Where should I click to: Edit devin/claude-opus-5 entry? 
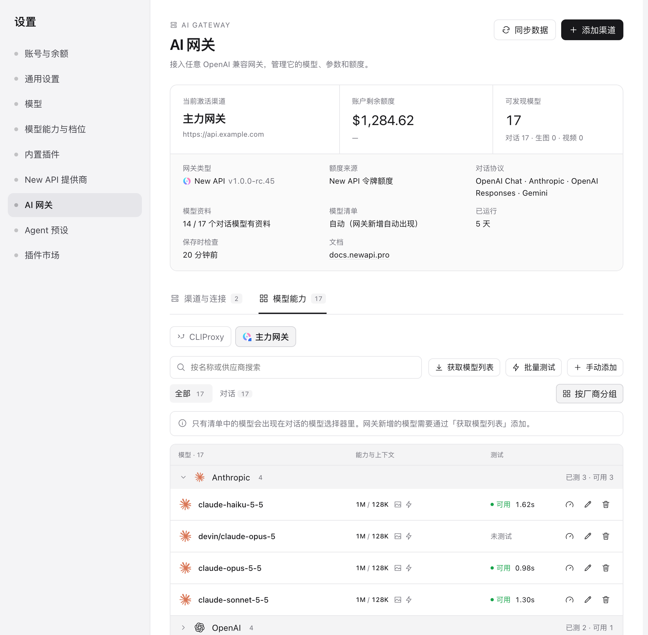588,536
